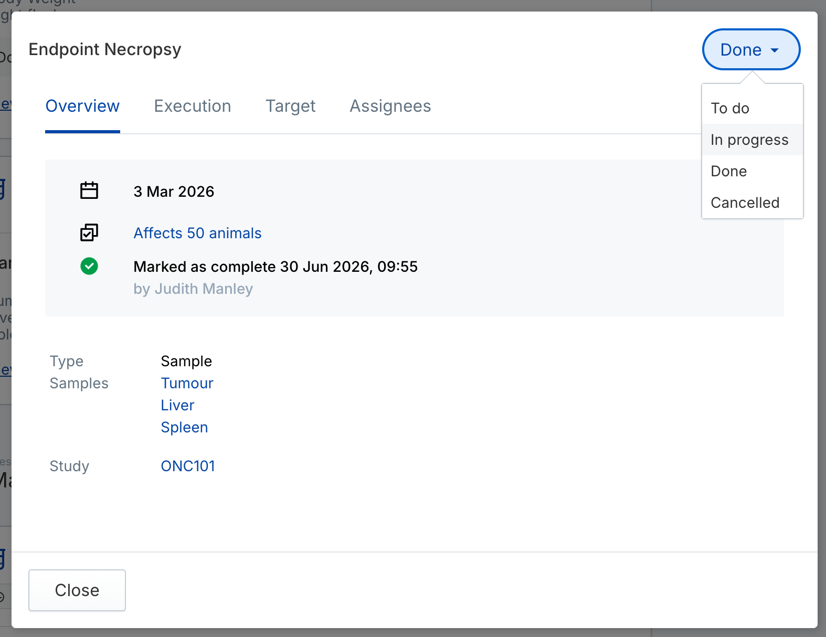Click Marked as complete timestamp text

276,267
